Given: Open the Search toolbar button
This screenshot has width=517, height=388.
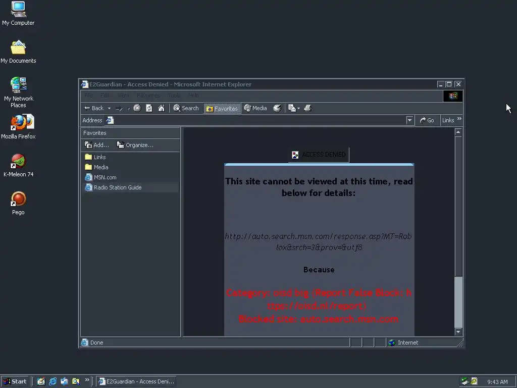Looking at the screenshot, I should point(186,108).
